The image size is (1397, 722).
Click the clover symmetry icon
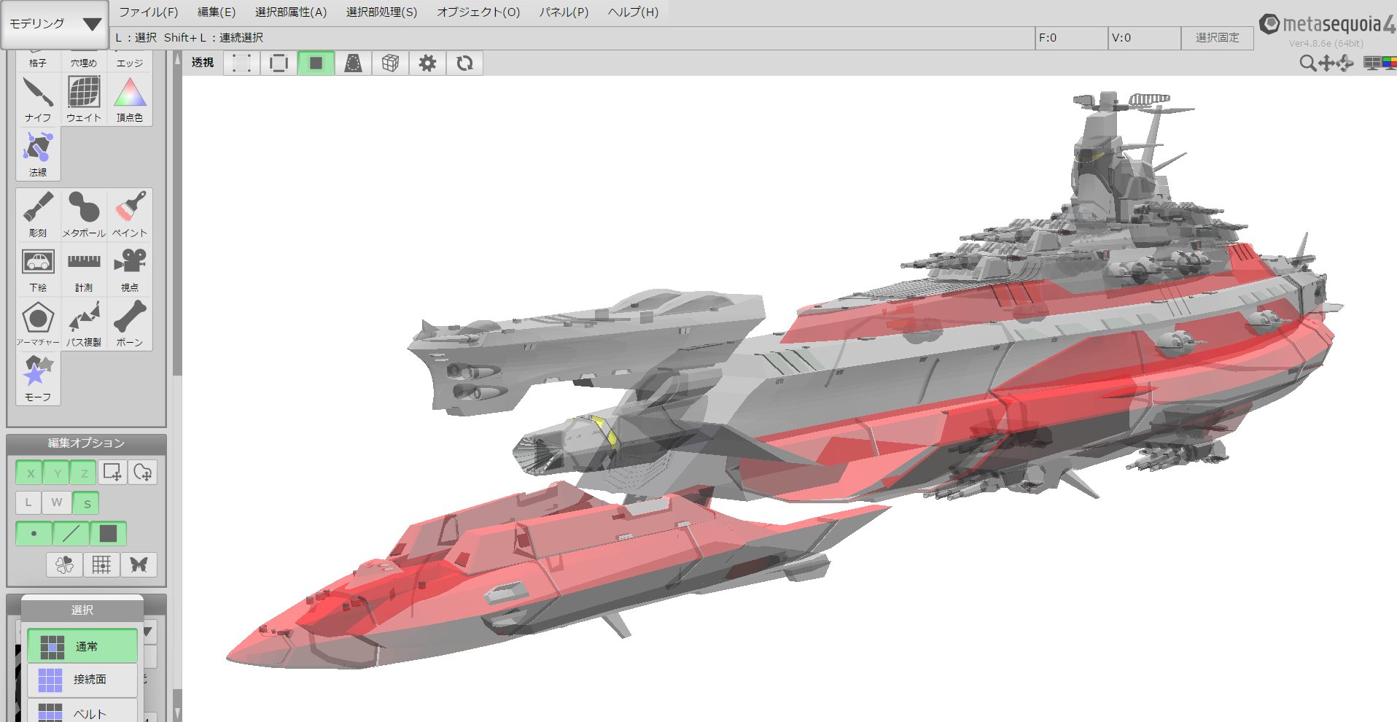tap(64, 564)
